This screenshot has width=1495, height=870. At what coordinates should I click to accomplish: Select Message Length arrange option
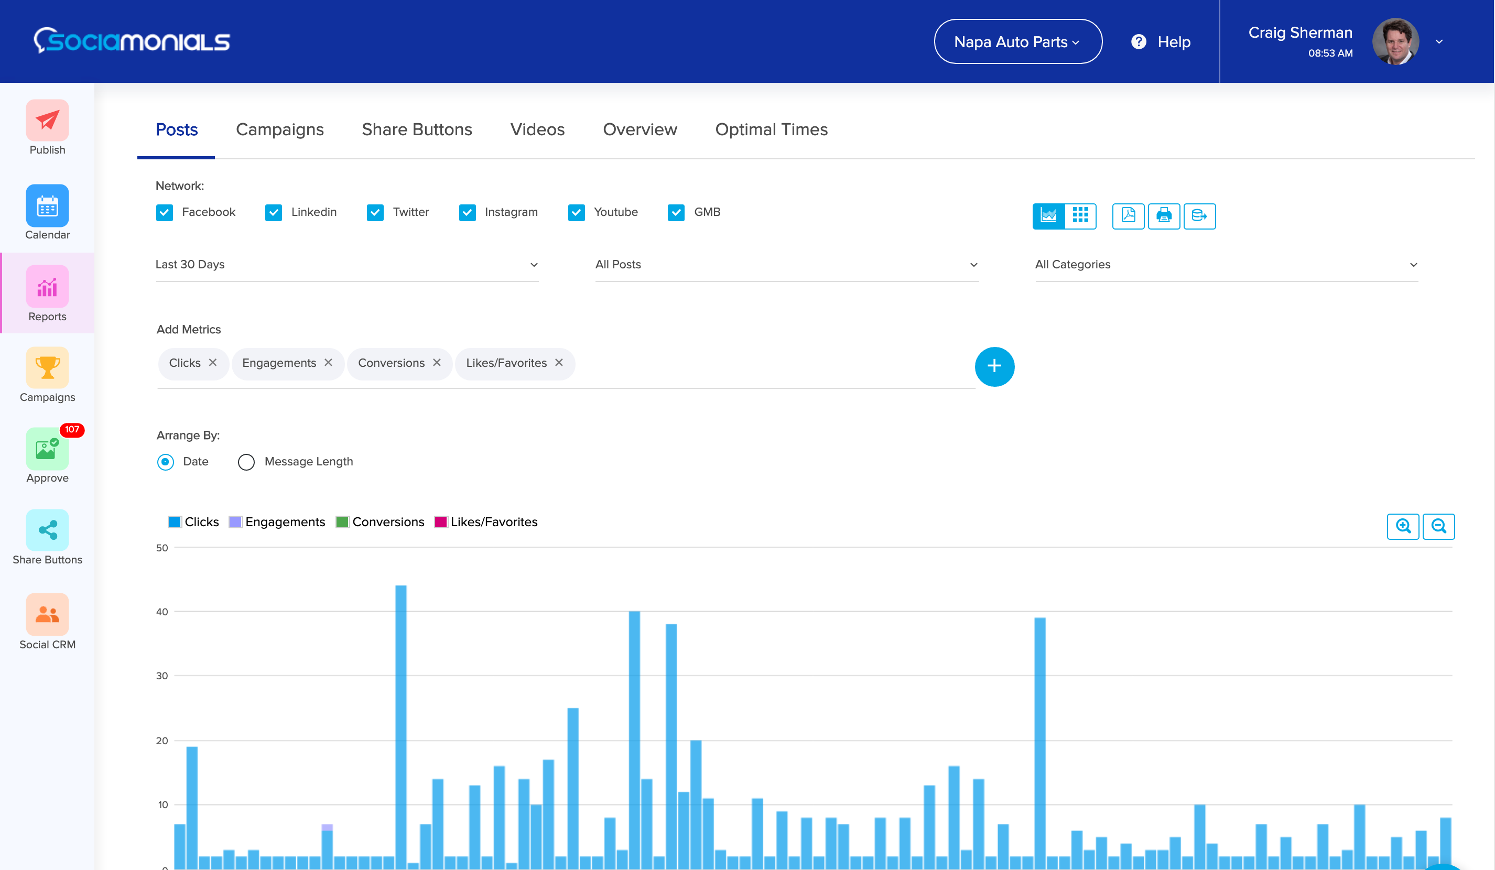pyautogui.click(x=246, y=461)
